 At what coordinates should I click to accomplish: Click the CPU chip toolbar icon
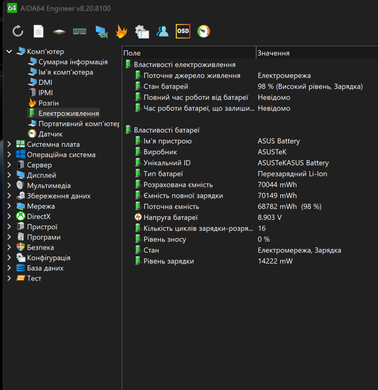[59, 32]
